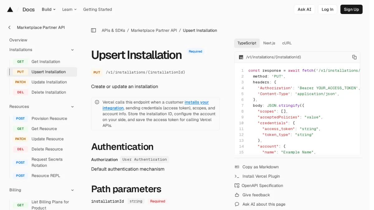Click the DEL badge for Delete Resource
This screenshot has height=210, width=374.
(21, 149)
